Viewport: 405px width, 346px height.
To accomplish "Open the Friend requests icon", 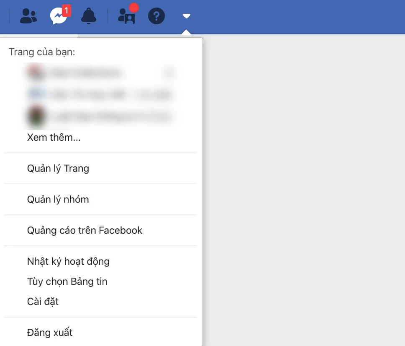I will point(28,16).
